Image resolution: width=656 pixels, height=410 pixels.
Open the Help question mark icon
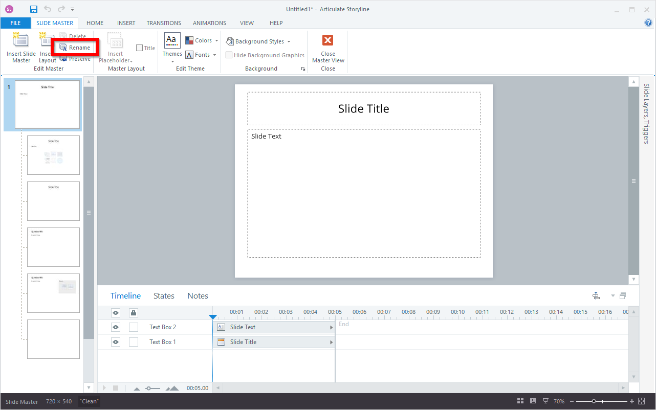[x=648, y=23]
